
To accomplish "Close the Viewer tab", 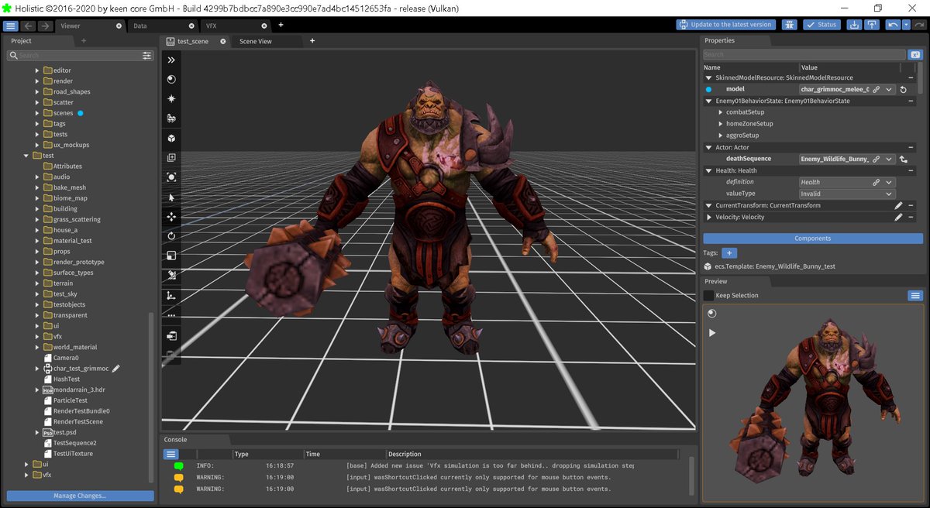I will click(119, 26).
